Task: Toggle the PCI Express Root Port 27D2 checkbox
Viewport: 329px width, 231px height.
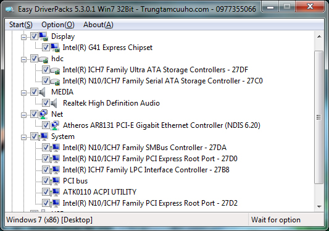Action: 46,203
